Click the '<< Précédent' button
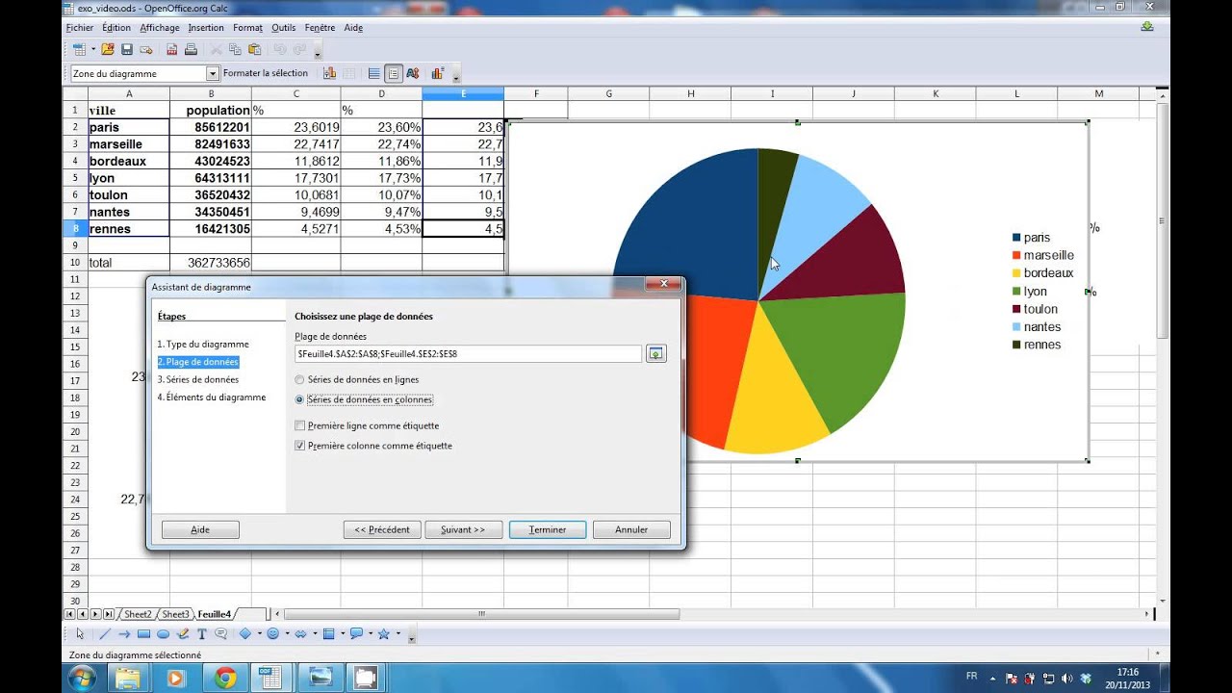1232x693 pixels. 382,529
